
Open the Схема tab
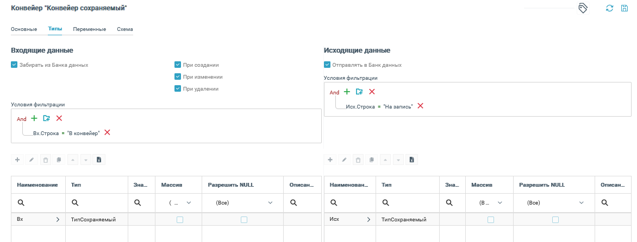[x=124, y=29]
